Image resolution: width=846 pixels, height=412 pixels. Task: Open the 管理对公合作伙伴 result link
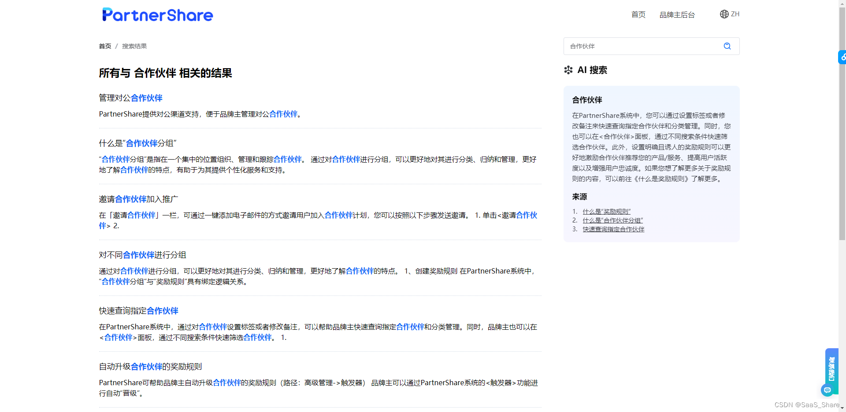click(x=130, y=98)
